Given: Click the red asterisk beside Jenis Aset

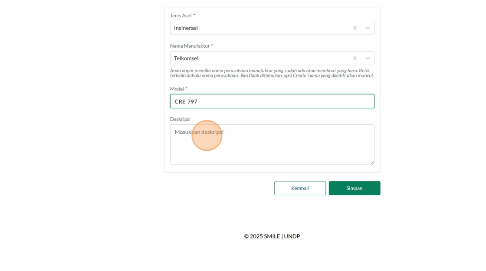Looking at the screenshot, I should (x=194, y=15).
